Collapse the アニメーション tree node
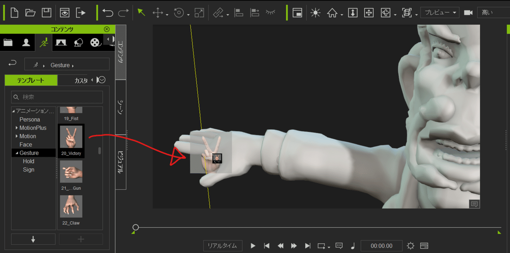This screenshot has height=253, width=510. click(x=13, y=111)
